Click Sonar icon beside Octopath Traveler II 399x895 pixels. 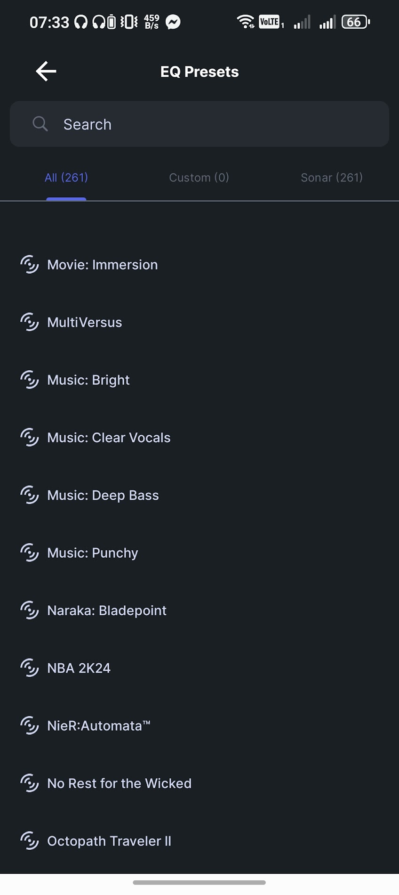[x=30, y=841]
